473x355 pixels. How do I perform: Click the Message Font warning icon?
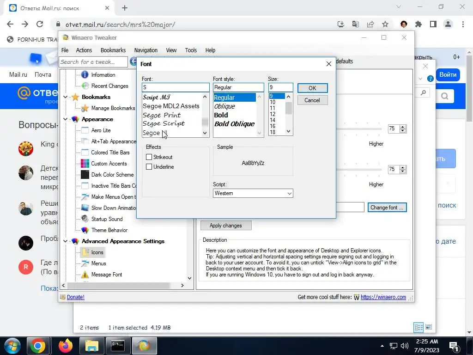point(85,275)
